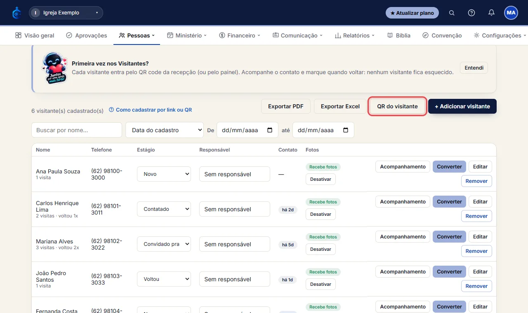Click the app logo in header
The image size is (528, 313).
[17, 13]
